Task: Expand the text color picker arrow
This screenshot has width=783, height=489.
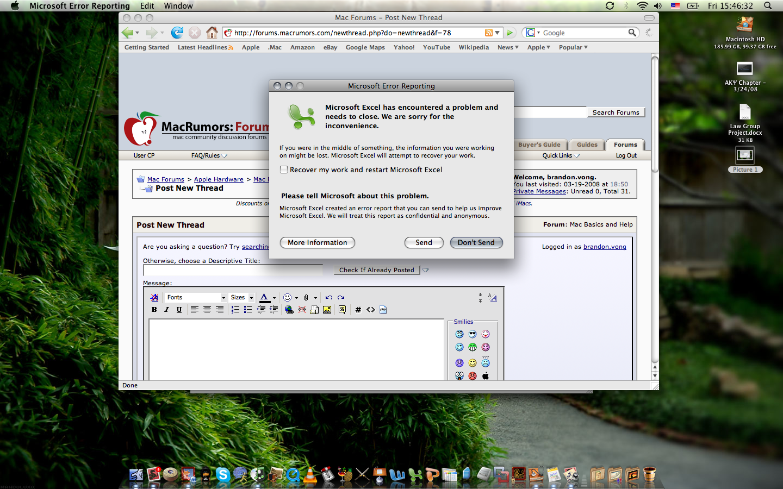Action: pyautogui.click(x=274, y=298)
